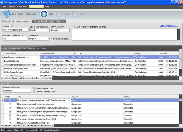
Task: Go to next page in email results navigator
Action: coord(30,78)
